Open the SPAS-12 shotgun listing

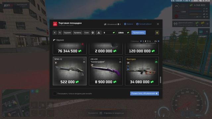click(x=70, y=71)
